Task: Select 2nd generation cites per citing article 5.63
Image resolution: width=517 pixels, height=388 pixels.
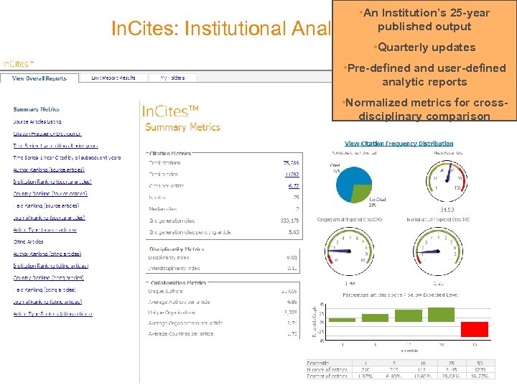Action: click(294, 232)
